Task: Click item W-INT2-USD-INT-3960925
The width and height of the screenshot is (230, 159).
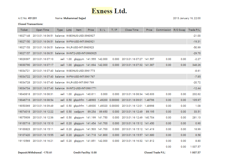Action: click(x=81, y=53)
